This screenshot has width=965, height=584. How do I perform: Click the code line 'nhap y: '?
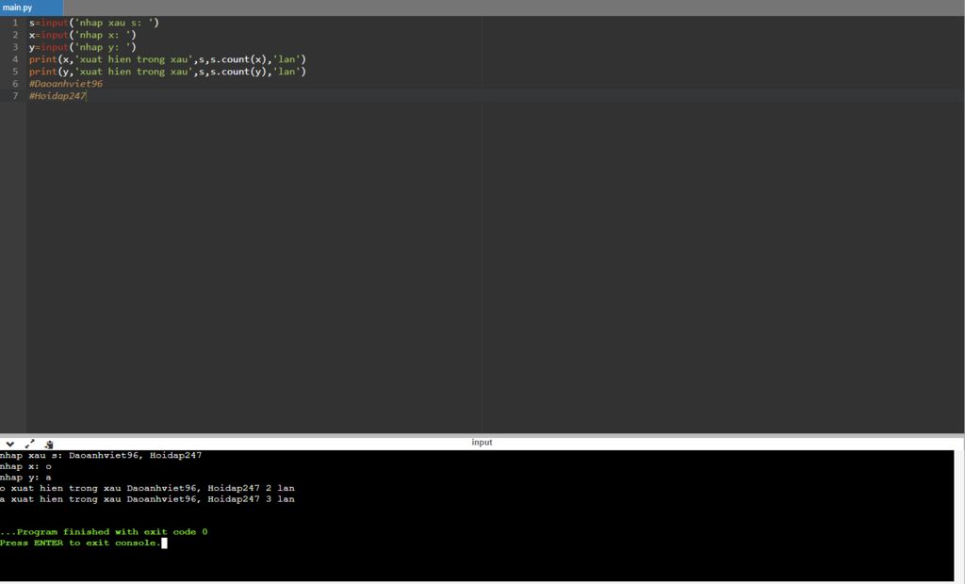(x=83, y=47)
